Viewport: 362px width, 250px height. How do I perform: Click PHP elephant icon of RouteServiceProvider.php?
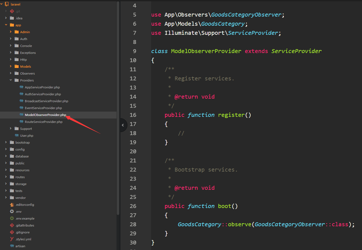pyautogui.click(x=21, y=122)
